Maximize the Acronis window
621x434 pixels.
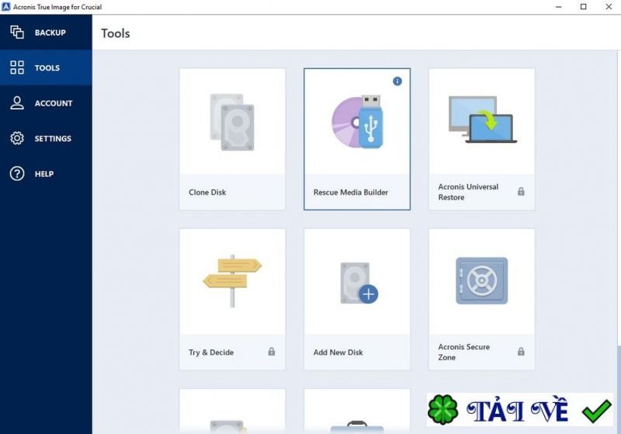coord(584,7)
